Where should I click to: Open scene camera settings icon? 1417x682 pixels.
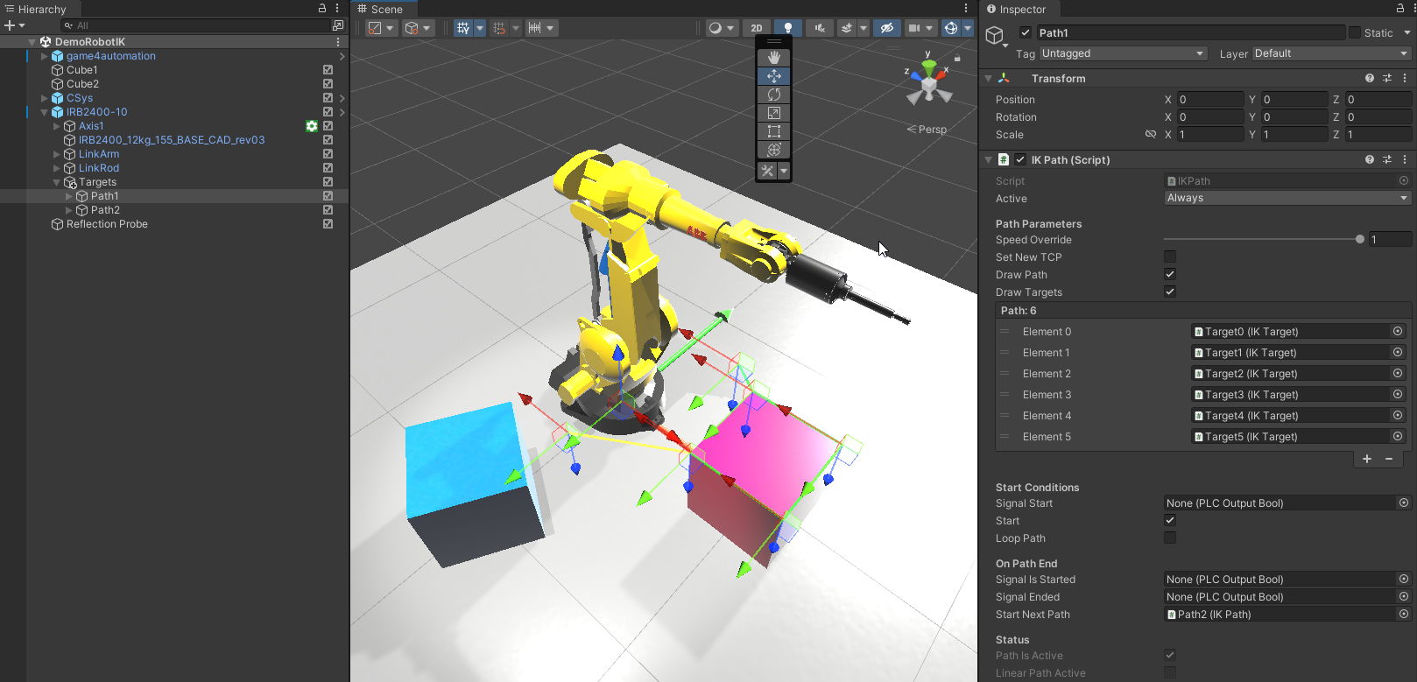[x=914, y=28]
